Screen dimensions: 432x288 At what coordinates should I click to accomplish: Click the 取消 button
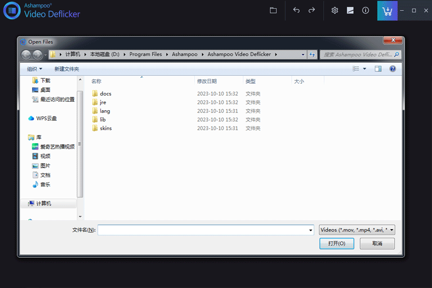pyautogui.click(x=377, y=244)
